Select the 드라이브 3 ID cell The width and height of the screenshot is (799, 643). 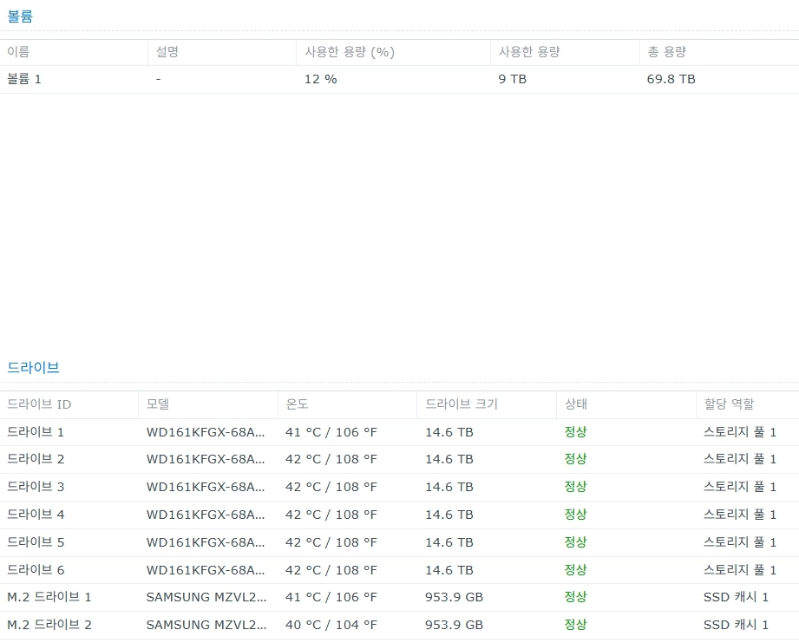(x=36, y=487)
